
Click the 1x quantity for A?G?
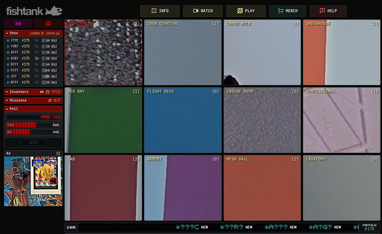pos(37,58)
